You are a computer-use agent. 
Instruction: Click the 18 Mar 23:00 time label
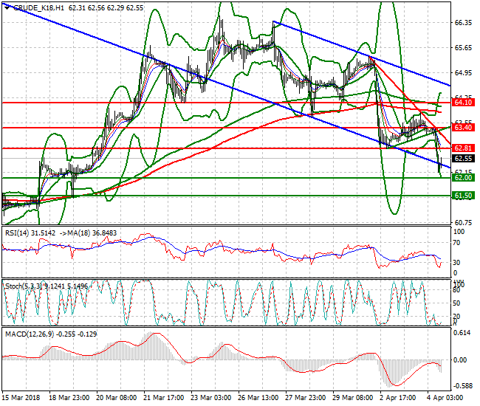coord(69,398)
